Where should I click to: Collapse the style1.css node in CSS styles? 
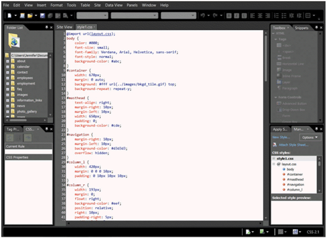pos(274,159)
